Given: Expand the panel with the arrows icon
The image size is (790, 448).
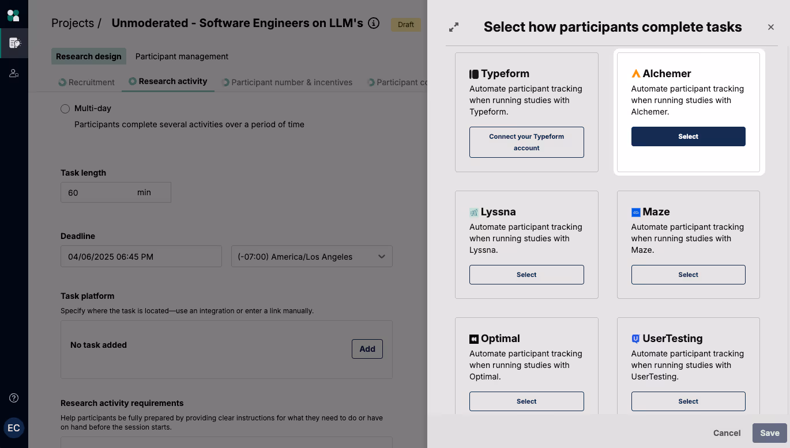Looking at the screenshot, I should click(454, 27).
